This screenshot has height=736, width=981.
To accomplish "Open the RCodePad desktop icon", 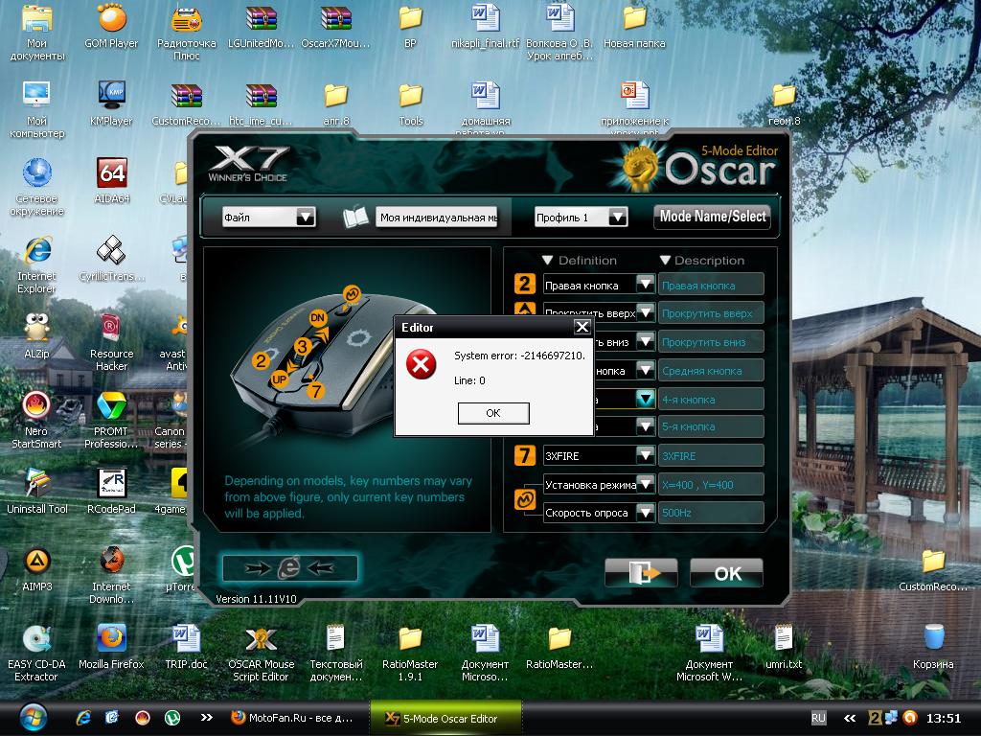I will (111, 492).
